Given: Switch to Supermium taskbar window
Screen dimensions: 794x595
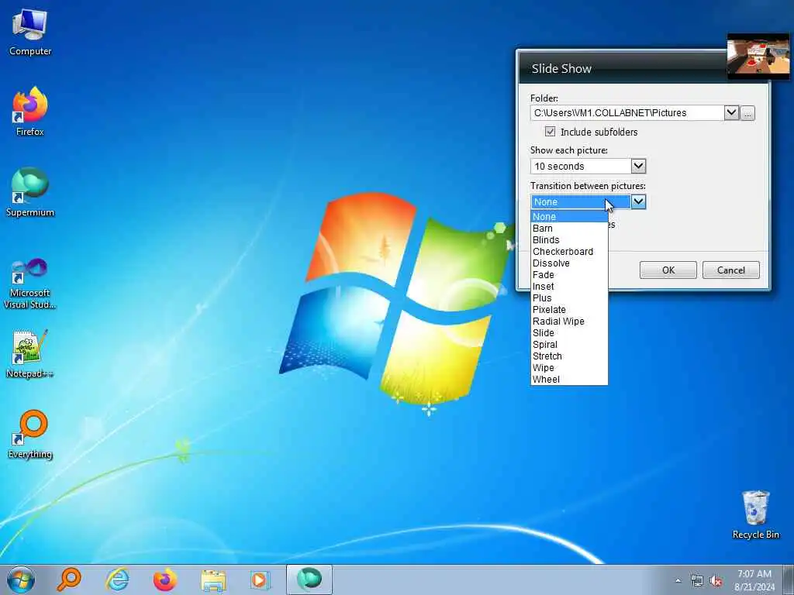Looking at the screenshot, I should pyautogui.click(x=309, y=580).
